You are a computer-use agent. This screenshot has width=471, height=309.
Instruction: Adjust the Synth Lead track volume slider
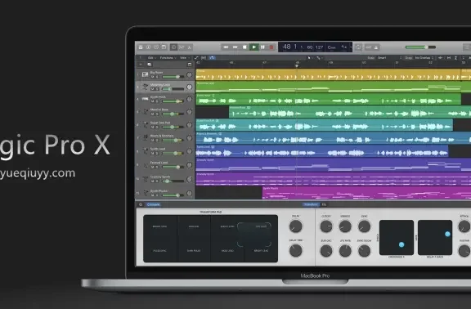173,154
